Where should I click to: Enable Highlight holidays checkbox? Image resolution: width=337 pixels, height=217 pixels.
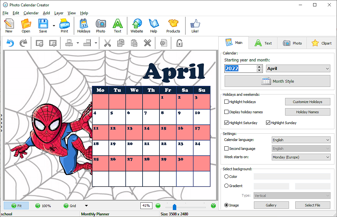pyautogui.click(x=226, y=101)
